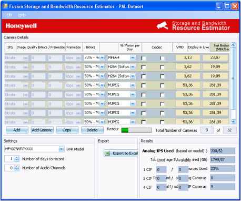Open the MPEG4 codec dropdown
This screenshot has width=241, height=201.
(133, 58)
